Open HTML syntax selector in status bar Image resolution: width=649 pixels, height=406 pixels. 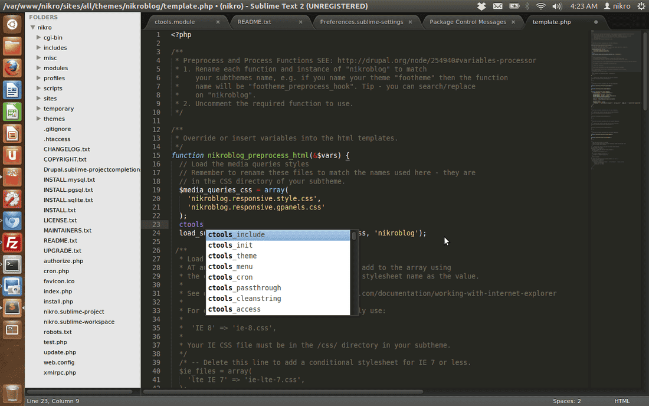(622, 401)
